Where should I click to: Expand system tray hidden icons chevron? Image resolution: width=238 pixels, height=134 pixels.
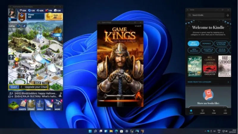205,131
